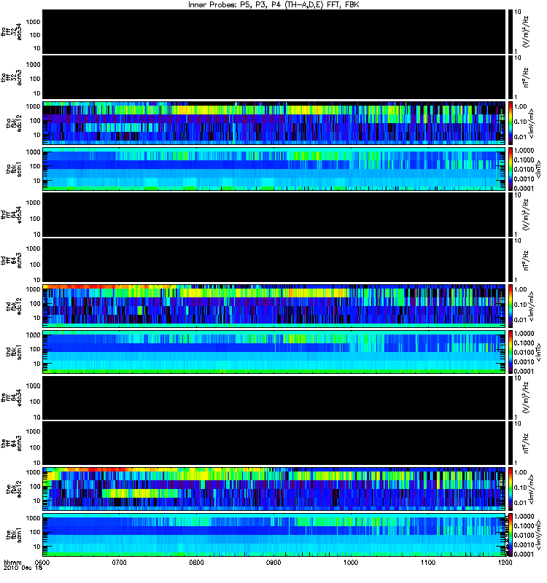Image resolution: width=547 pixels, height=583 pixels.
Task: Click the 0600 time axis label
Action: 42,563
